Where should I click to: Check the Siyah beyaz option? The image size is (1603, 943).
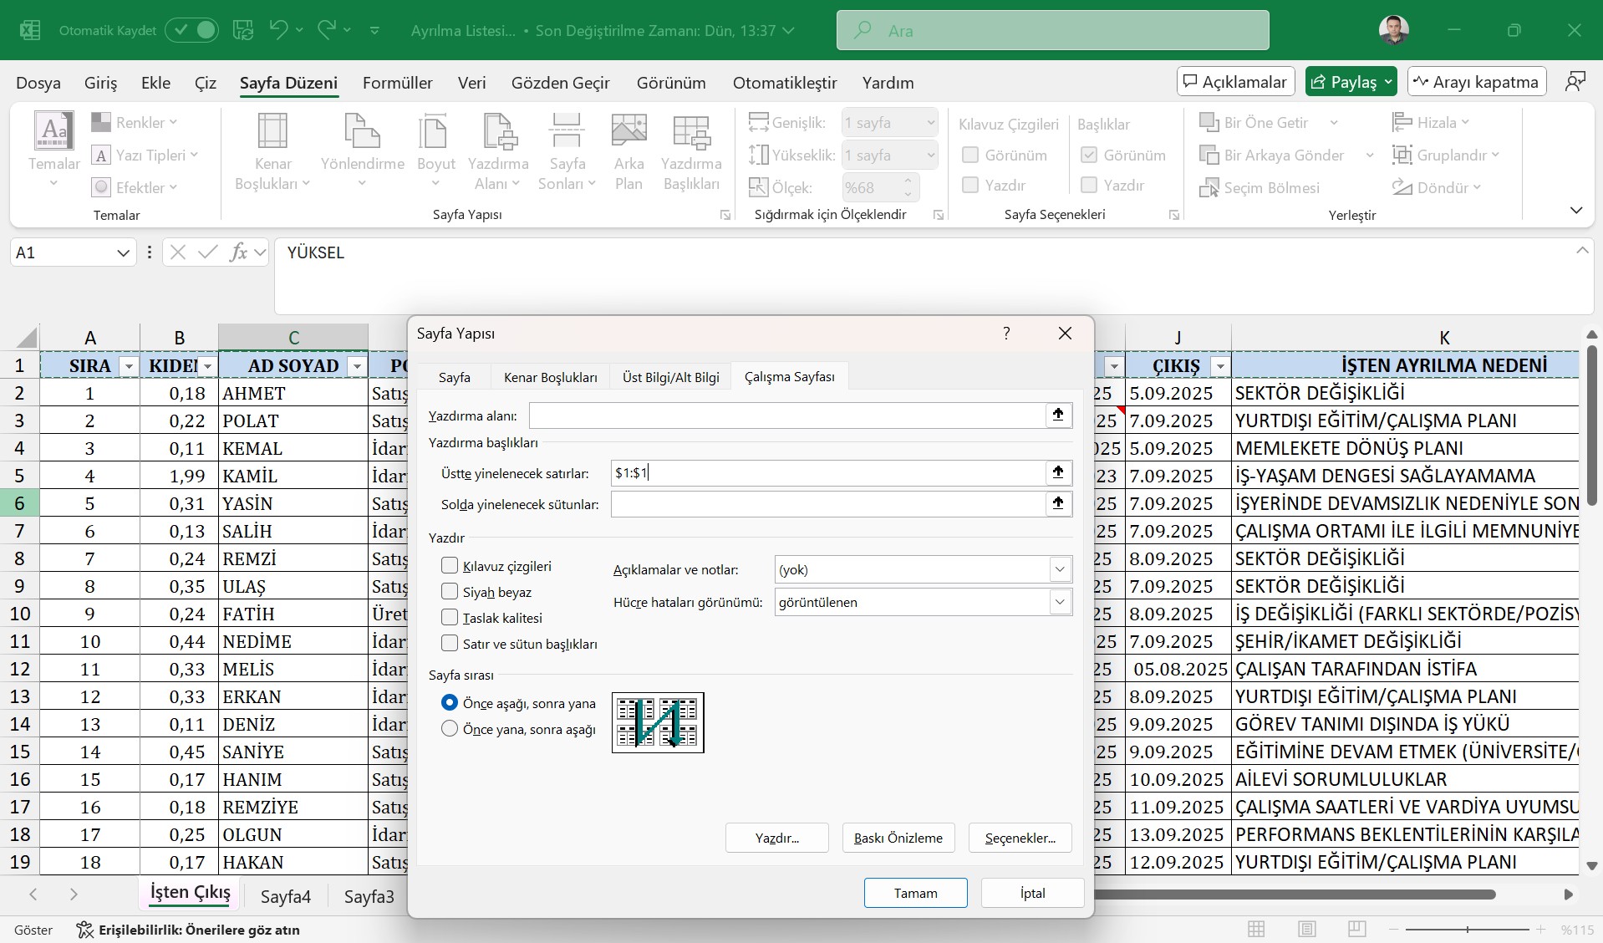450,592
